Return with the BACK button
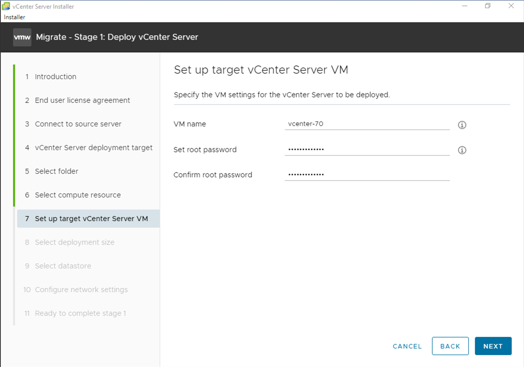 point(450,346)
